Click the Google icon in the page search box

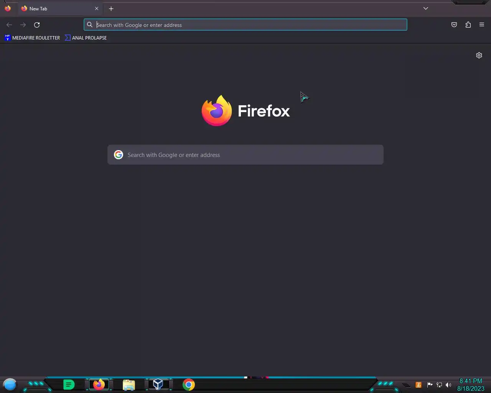[x=119, y=155]
